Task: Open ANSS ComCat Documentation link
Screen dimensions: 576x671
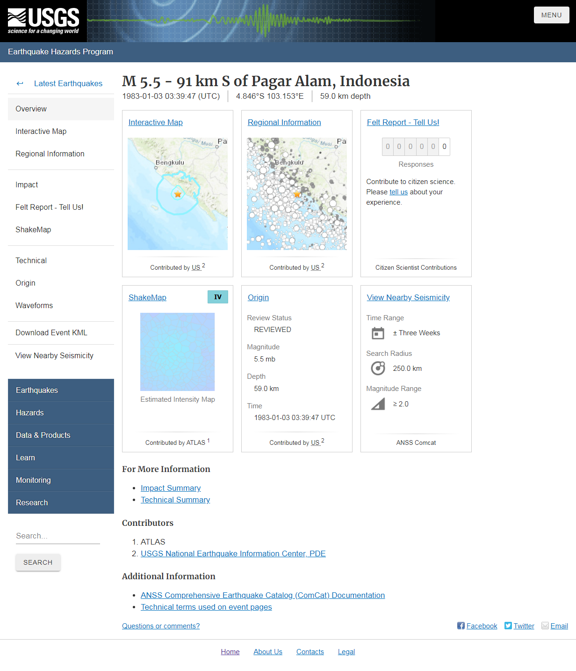Action: pyautogui.click(x=263, y=595)
